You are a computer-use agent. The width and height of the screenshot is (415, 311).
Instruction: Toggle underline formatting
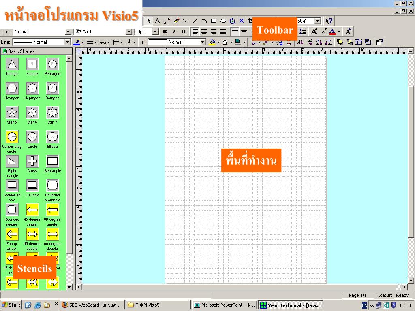pos(183,32)
